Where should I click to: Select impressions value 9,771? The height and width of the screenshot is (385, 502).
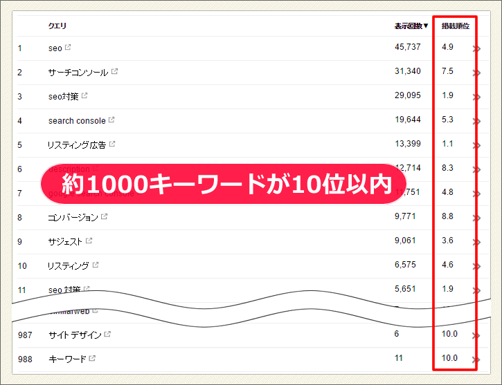pos(405,216)
